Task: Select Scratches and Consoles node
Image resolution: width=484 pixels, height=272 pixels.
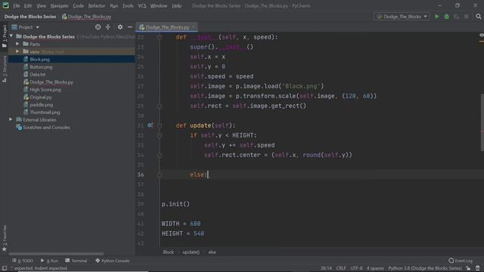Action: [x=46, y=127]
